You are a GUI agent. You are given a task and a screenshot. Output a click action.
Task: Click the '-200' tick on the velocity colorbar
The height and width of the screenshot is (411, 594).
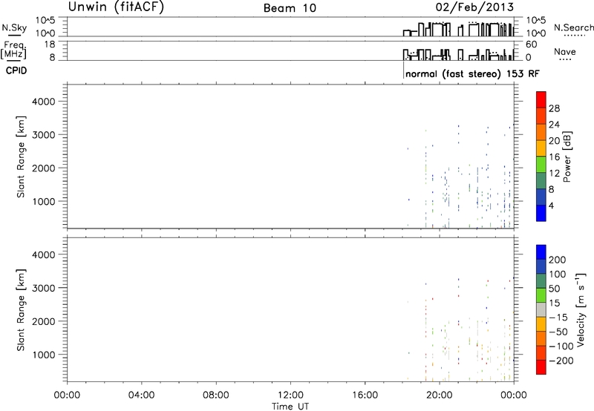561,361
